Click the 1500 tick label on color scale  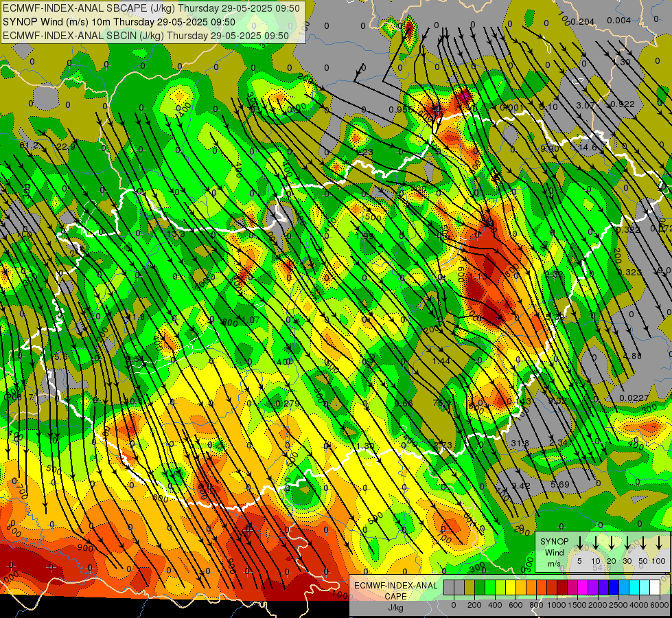577,605
